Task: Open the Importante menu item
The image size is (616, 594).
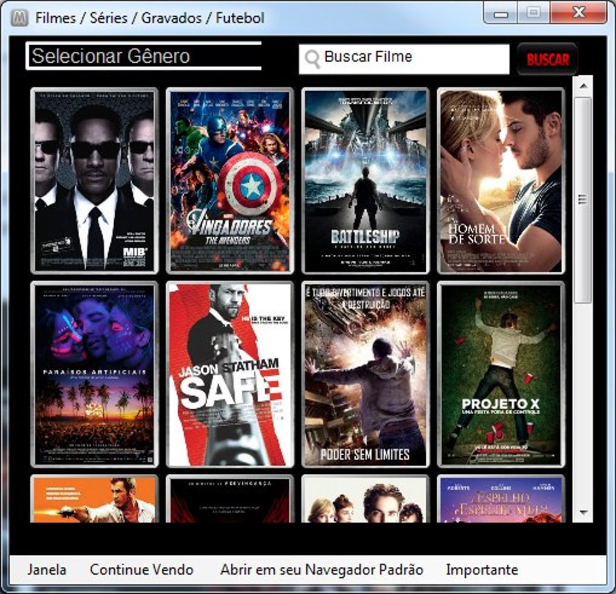Action: 480,569
